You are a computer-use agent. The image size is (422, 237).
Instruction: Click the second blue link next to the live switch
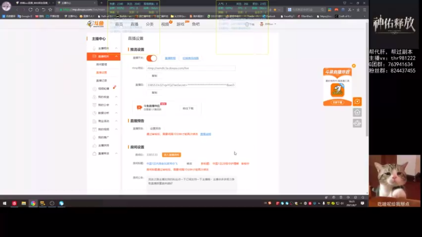tap(190, 58)
